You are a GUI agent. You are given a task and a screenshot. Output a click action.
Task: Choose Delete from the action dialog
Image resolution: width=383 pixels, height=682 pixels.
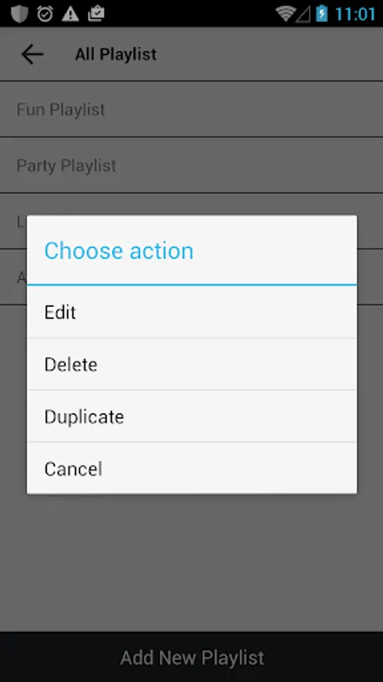[x=192, y=364]
